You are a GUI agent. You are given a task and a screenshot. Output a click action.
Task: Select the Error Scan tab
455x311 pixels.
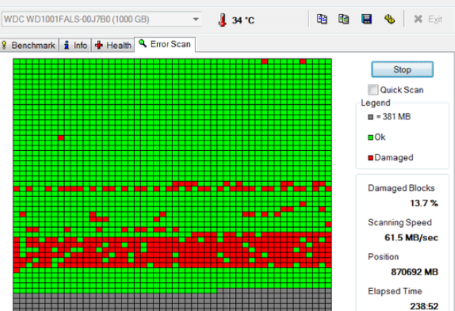point(165,45)
